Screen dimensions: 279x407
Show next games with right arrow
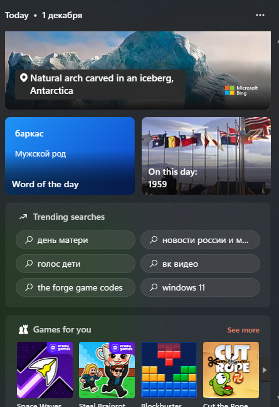coord(265,370)
